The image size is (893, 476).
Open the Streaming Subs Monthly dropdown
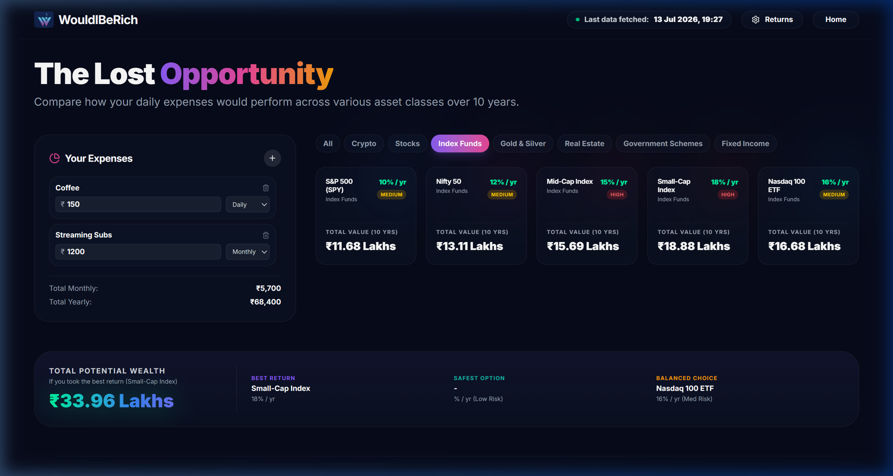[248, 252]
